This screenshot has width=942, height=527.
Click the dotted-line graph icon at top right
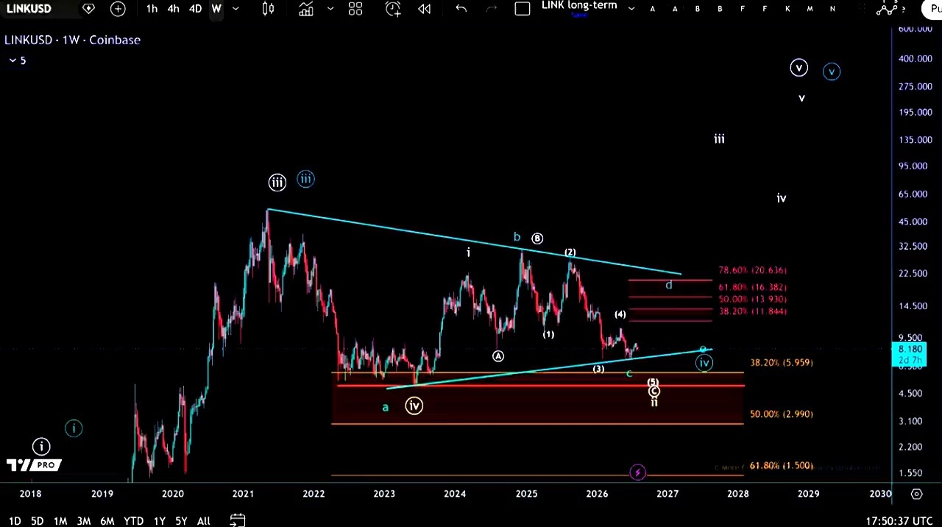pos(888,9)
